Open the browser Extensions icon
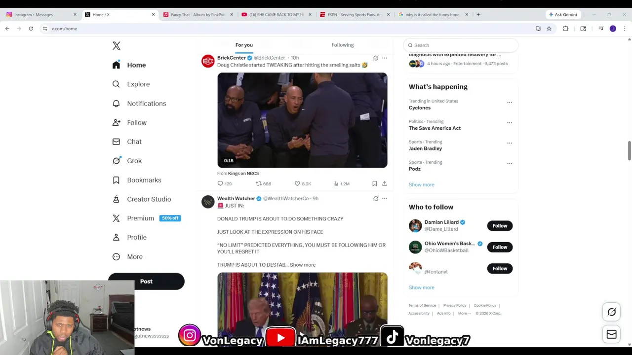The height and width of the screenshot is (355, 632). [x=566, y=29]
